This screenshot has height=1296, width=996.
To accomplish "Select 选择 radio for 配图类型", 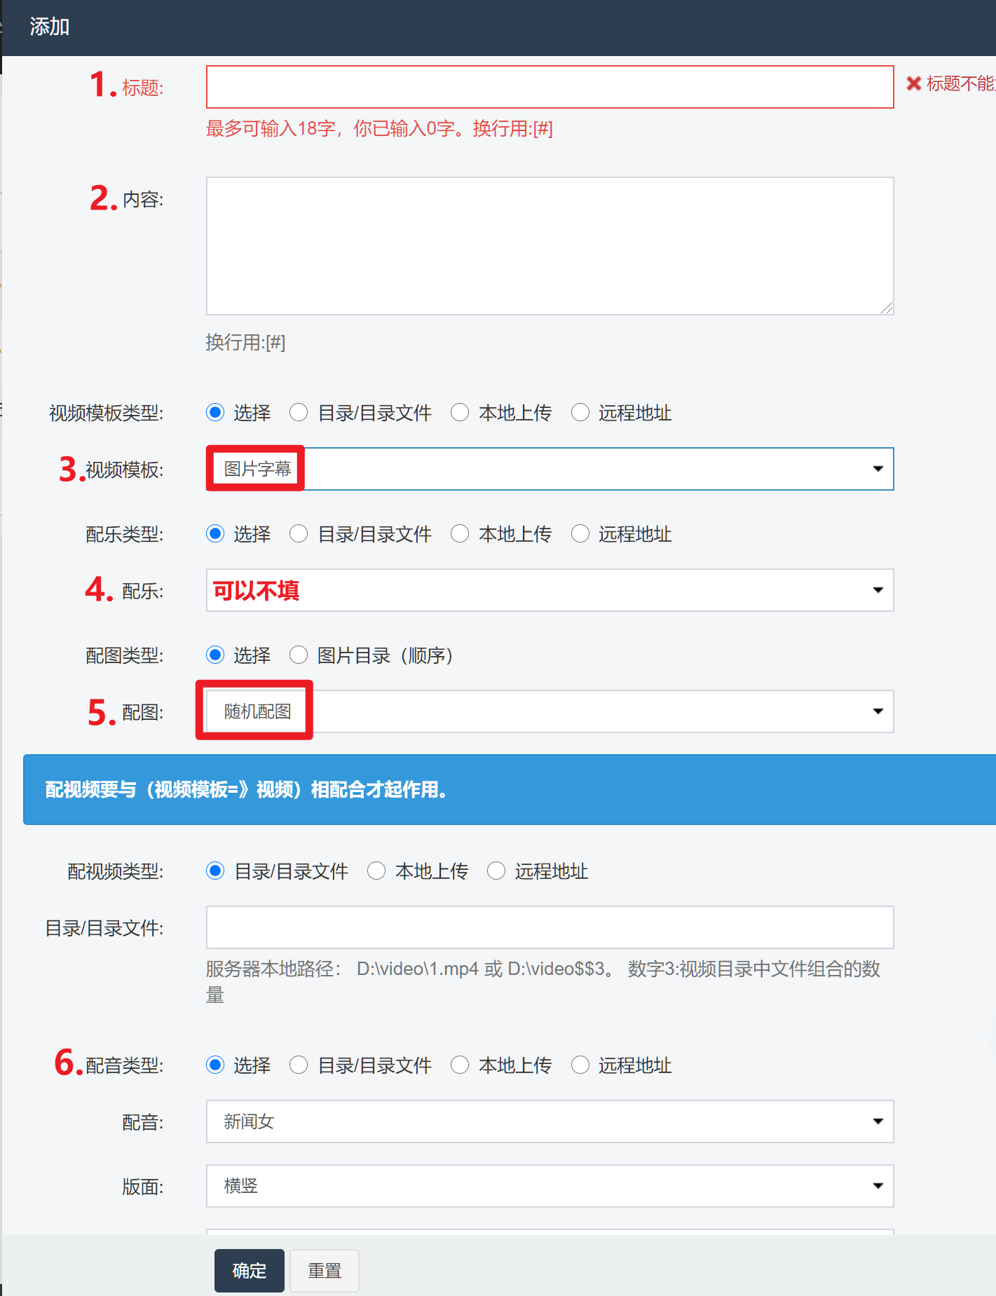I will (x=215, y=655).
